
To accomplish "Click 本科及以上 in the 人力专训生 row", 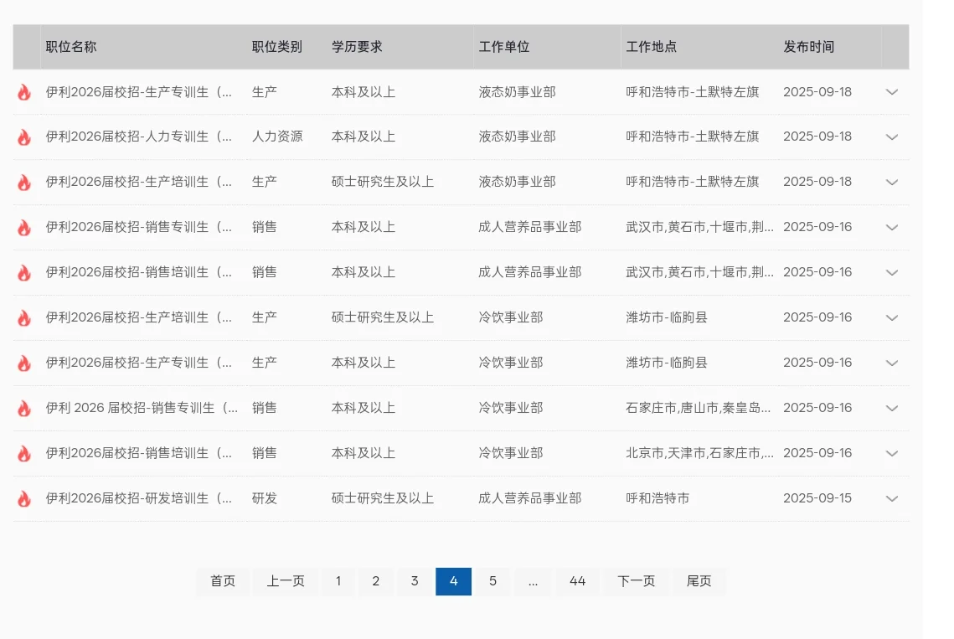I will coord(364,137).
